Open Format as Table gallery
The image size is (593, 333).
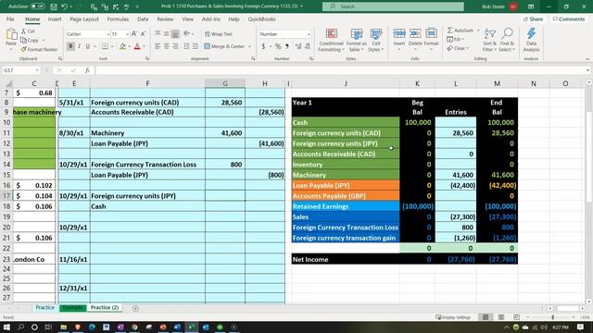356,40
